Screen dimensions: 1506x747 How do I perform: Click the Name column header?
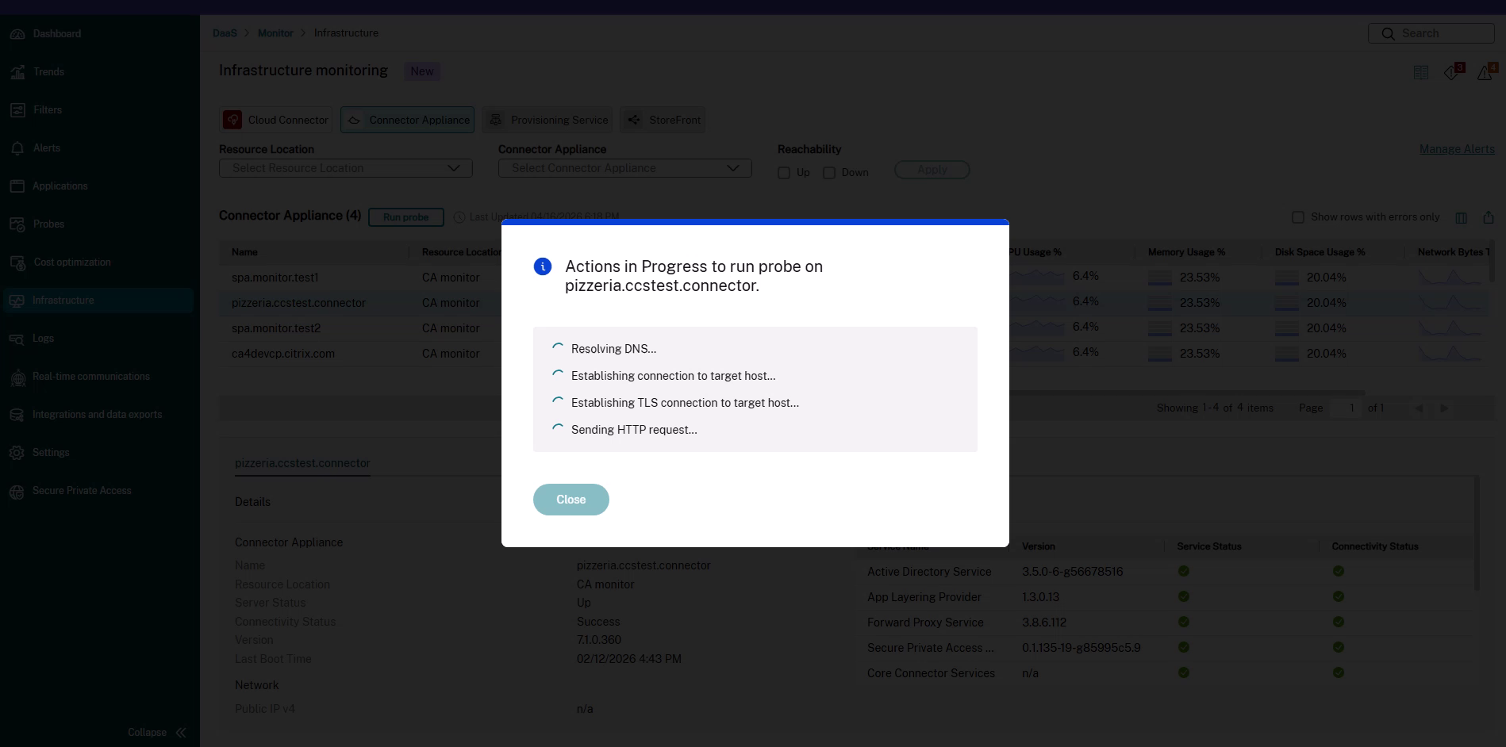pos(244,252)
